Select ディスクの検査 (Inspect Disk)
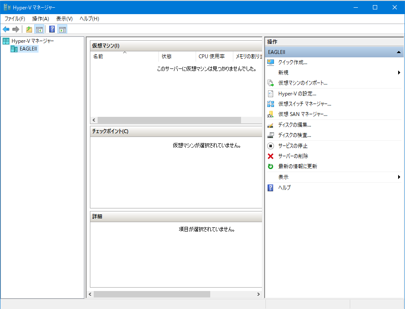This screenshot has height=309, width=405. (x=293, y=135)
